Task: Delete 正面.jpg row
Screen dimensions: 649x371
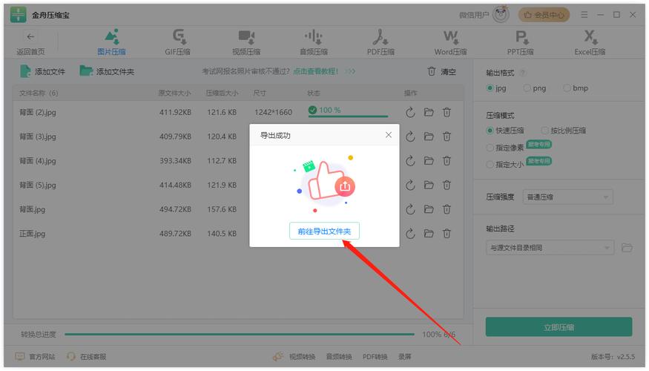Action: [447, 234]
